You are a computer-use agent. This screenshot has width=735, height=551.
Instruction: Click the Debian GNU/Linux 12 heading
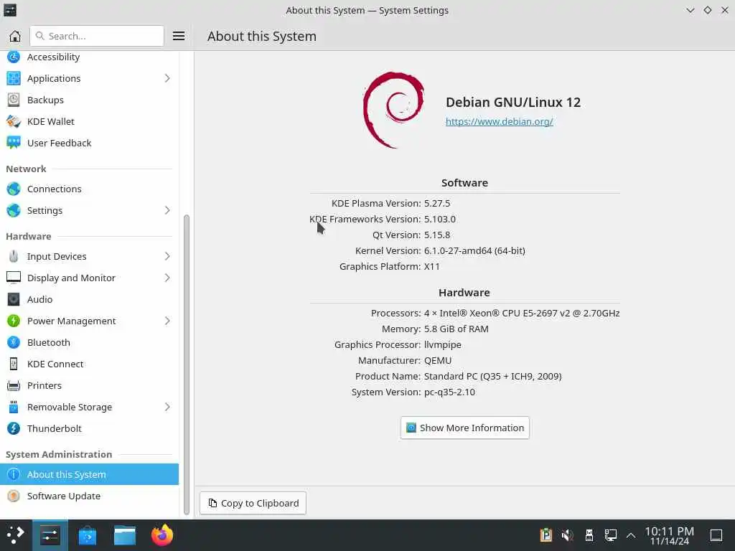pos(512,102)
